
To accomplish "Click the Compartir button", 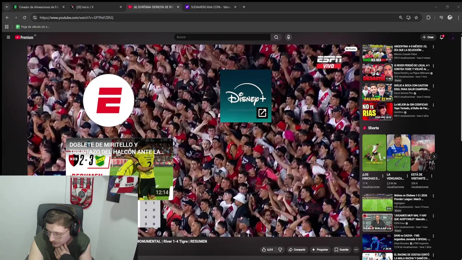I will click(297, 250).
